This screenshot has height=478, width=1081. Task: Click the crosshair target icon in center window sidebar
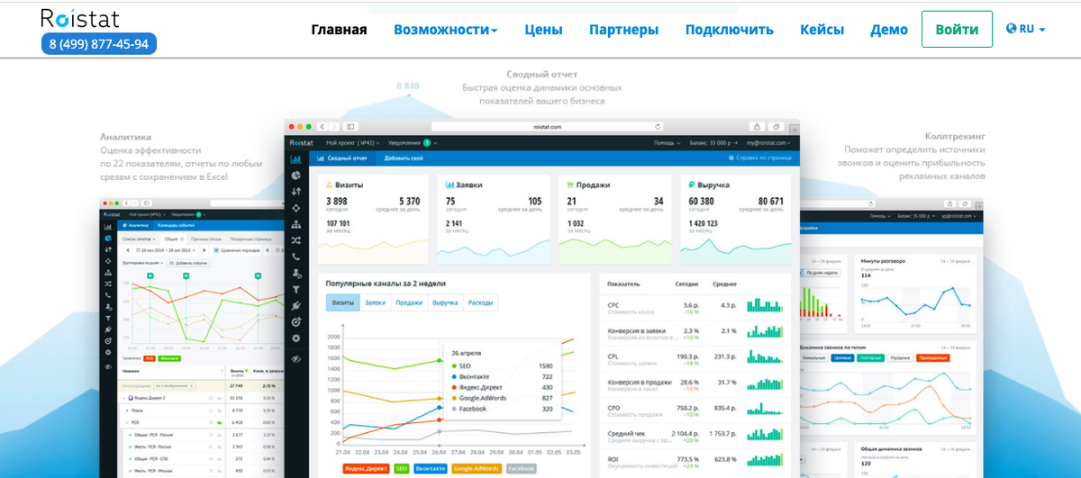coord(295,207)
